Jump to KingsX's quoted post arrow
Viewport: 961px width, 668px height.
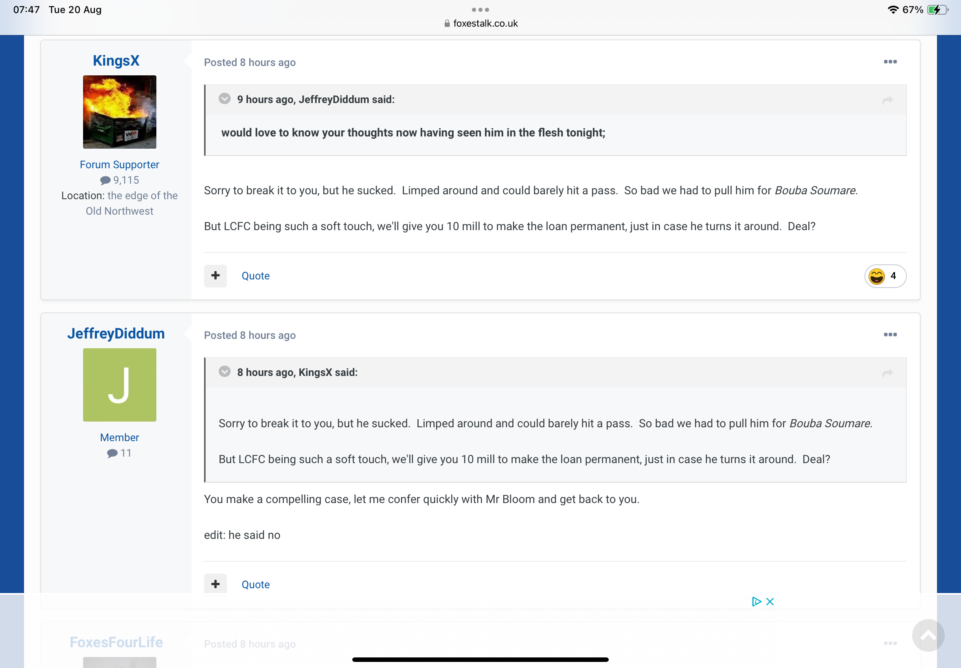887,373
